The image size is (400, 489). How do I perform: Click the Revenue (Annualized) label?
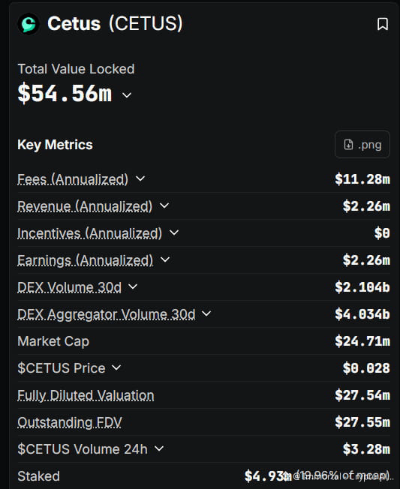pos(85,206)
